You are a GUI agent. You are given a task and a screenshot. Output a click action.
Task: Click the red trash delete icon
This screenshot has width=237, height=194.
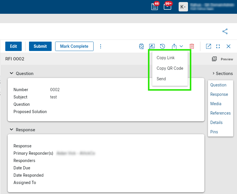(x=192, y=46)
